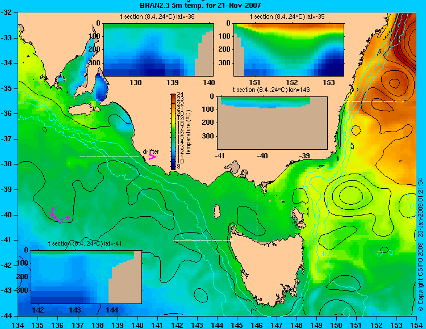The image size is (426, 329).
Task: Click the '140' longitude axis label on the bottom axis
Action: pos(137,325)
